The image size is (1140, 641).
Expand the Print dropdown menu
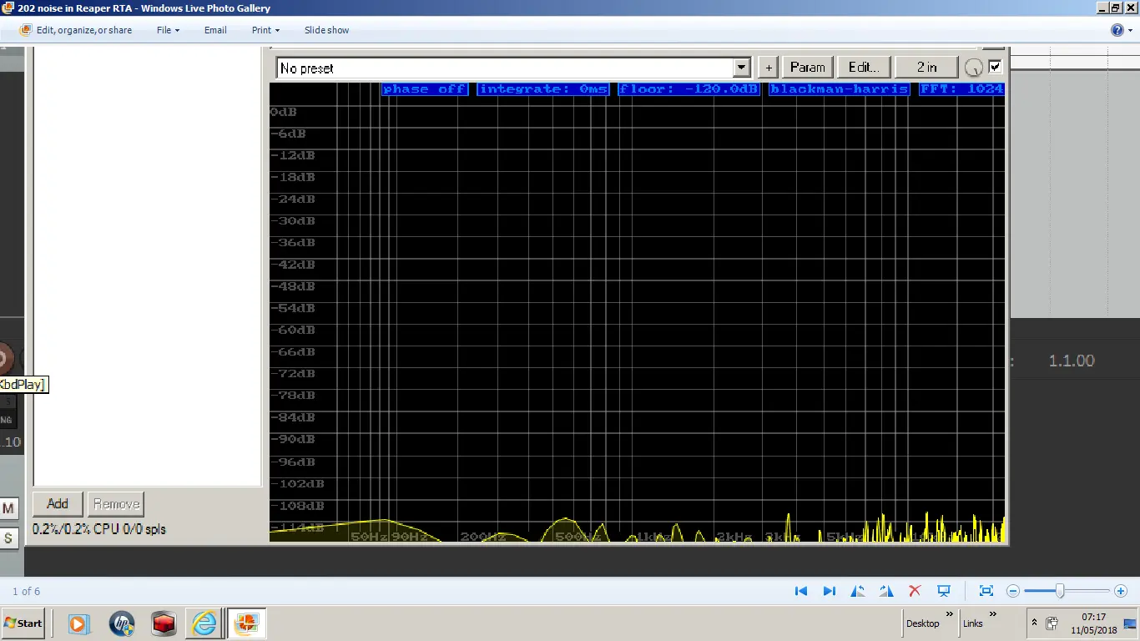pyautogui.click(x=265, y=30)
